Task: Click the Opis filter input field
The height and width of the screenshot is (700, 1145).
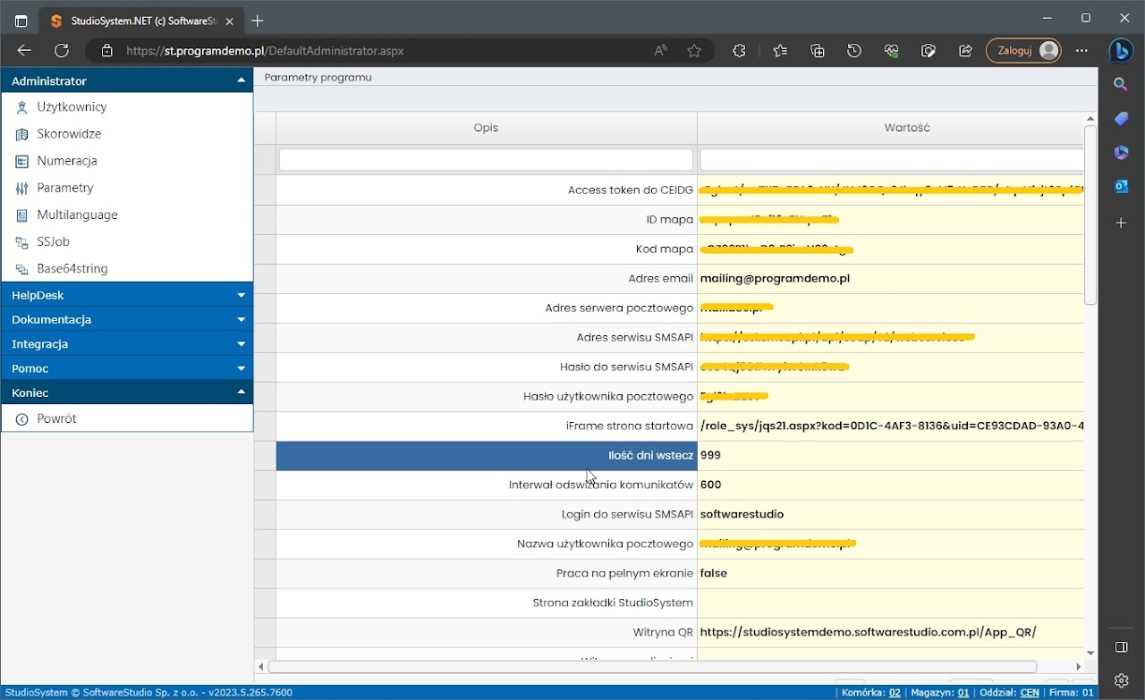Action: (x=486, y=160)
